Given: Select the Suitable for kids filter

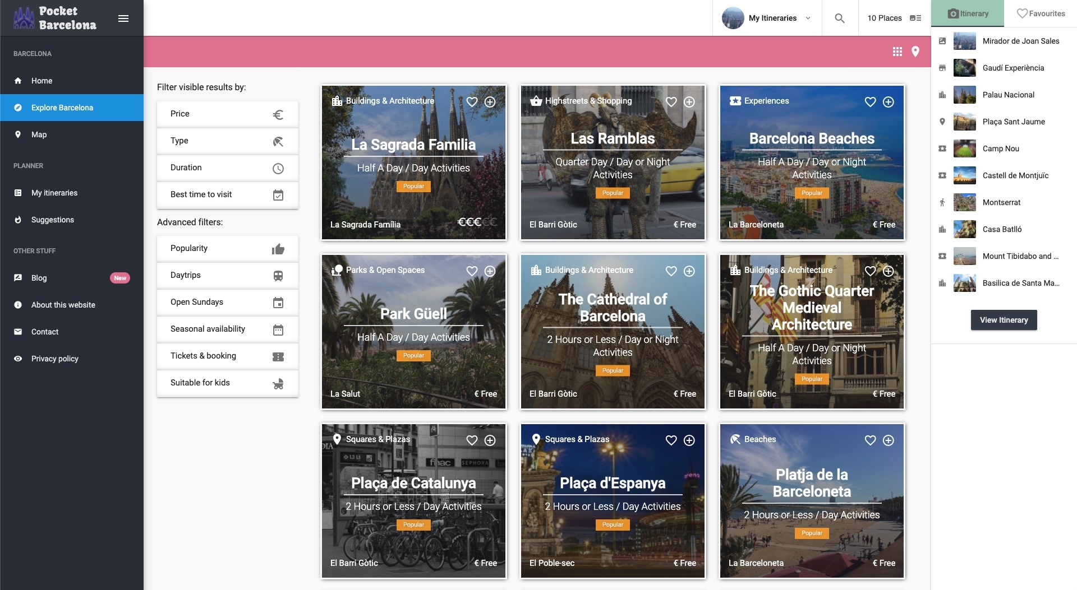Looking at the screenshot, I should pyautogui.click(x=227, y=383).
